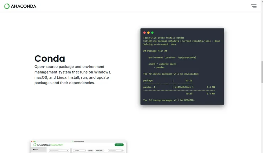Click the Anaconda Navigator preview image
Viewport: 263px width, 153px height.
78,147
